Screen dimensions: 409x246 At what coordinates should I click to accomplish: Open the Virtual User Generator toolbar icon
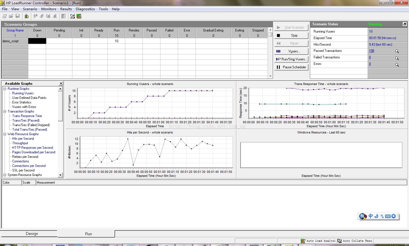[72, 16]
